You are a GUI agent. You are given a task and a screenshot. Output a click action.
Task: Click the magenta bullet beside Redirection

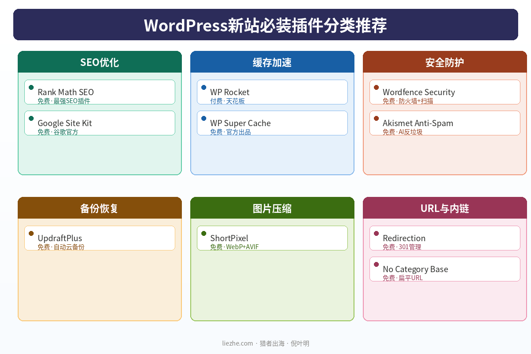point(376,233)
